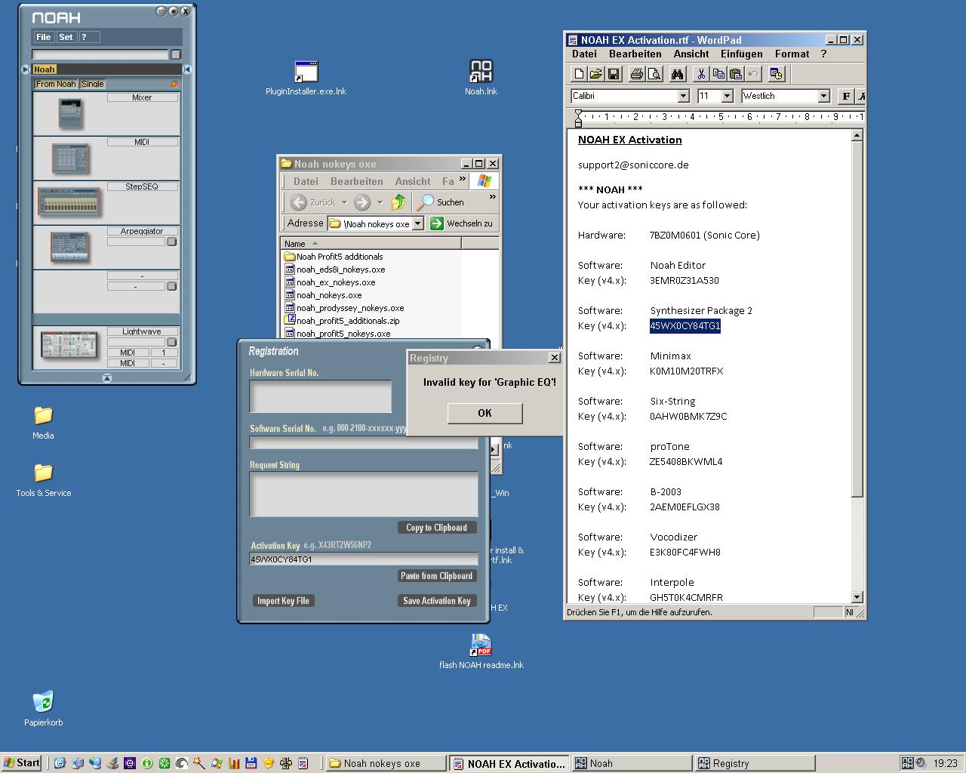966x773 pixels.
Task: Toggle square button beside Noah top field
Action: pos(176,54)
